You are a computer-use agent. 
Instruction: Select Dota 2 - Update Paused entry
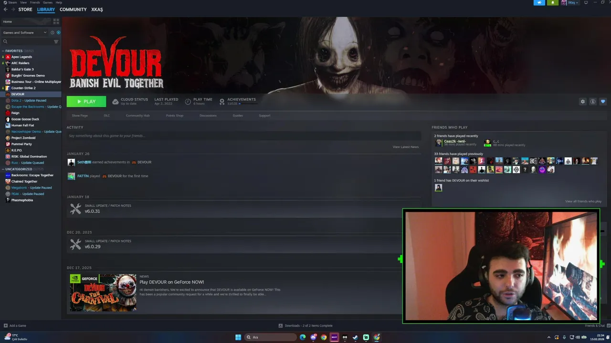click(x=29, y=101)
